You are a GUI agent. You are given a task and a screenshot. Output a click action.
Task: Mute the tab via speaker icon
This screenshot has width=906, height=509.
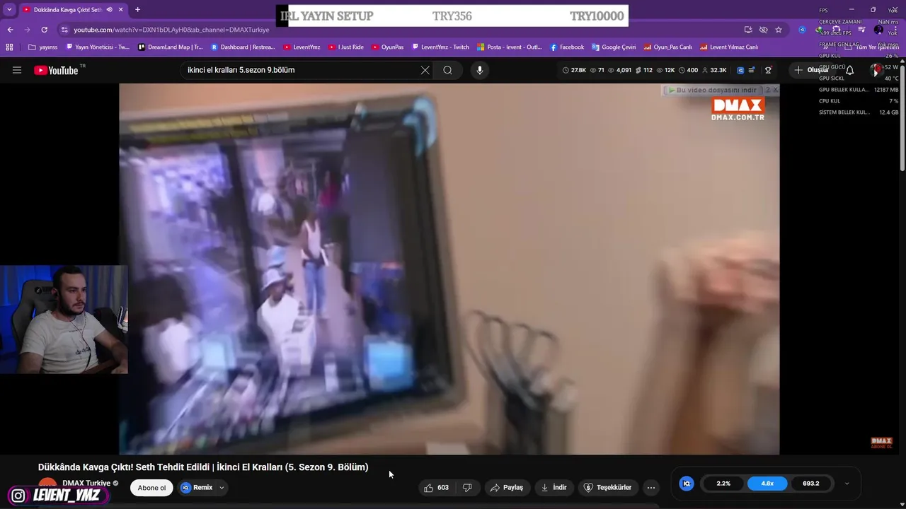(x=109, y=10)
